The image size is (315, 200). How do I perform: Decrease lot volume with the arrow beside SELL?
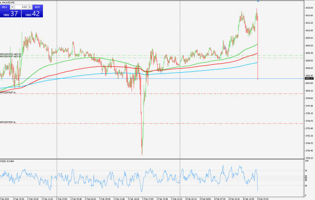tap(12, 7)
